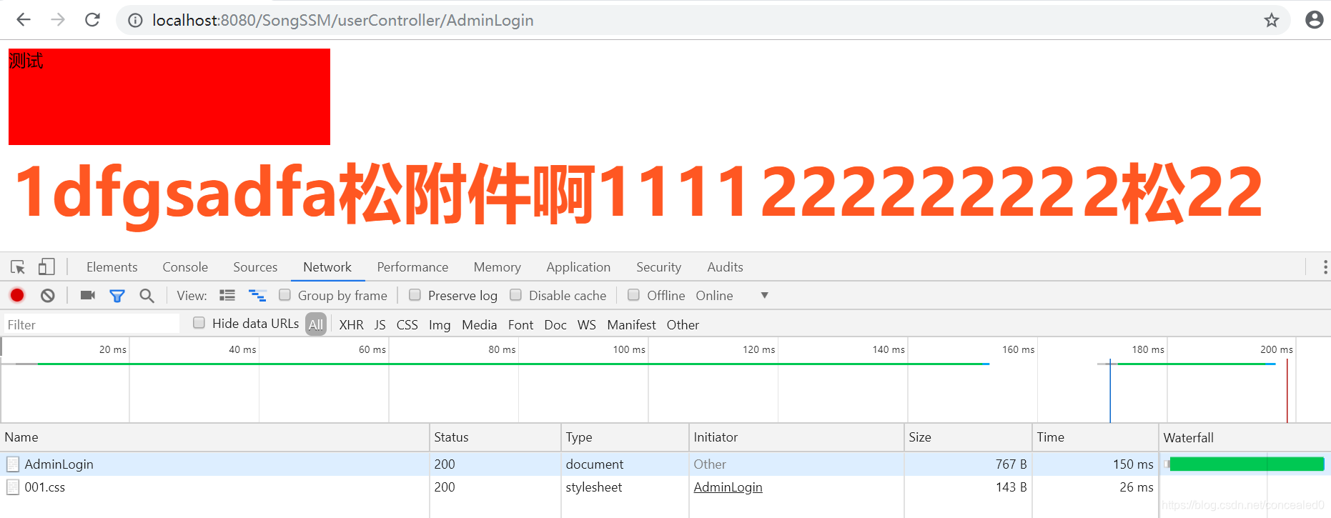Filter requests by Font
Viewport: 1331px width, 518px height.
[x=520, y=325]
